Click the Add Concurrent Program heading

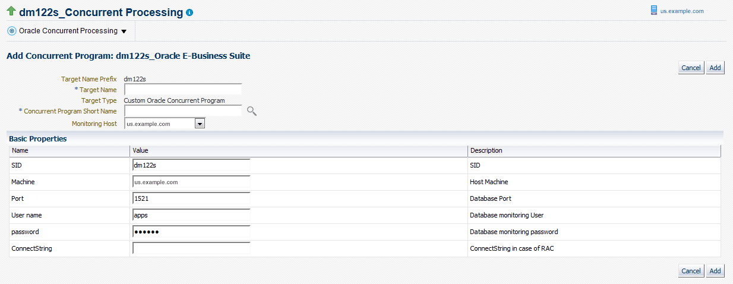tap(128, 56)
